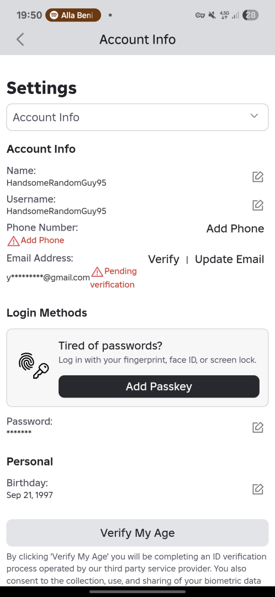Tap Verify next to Email Address
The width and height of the screenshot is (275, 597).
tap(163, 259)
